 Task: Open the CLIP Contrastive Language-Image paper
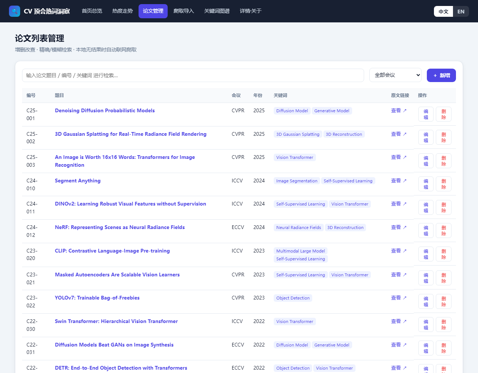(112, 251)
